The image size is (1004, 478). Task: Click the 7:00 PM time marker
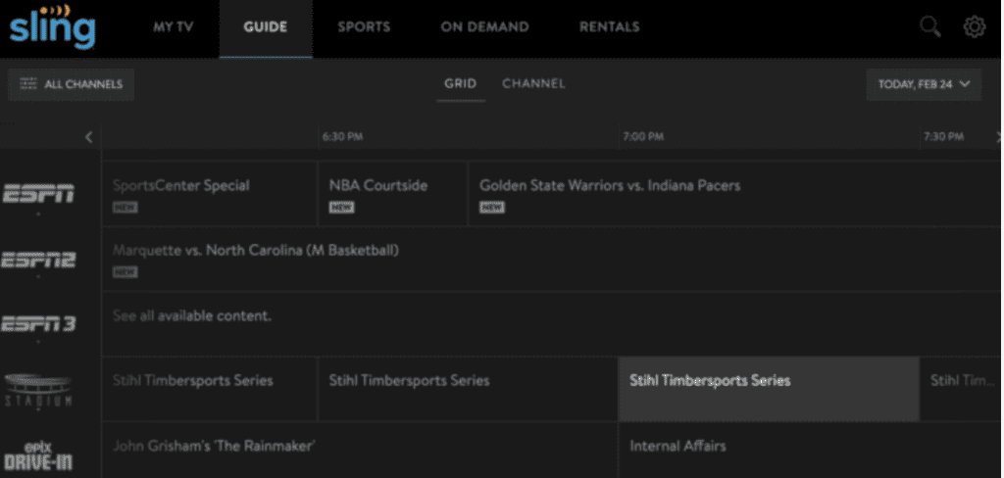[x=643, y=137]
